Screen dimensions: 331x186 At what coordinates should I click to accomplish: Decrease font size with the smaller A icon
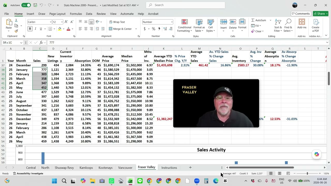pyautogui.click(x=72, y=22)
